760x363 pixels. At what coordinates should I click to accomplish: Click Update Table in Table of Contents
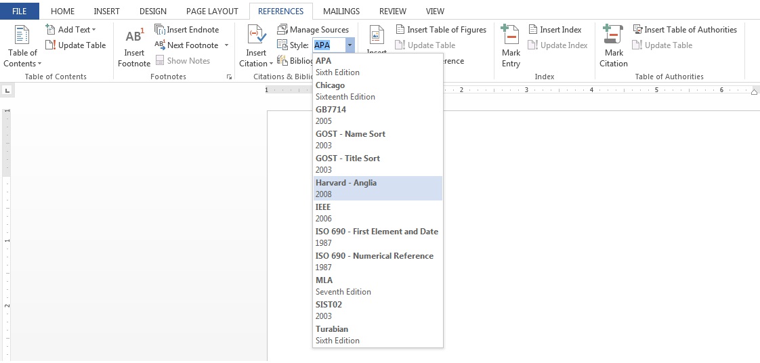coord(76,45)
